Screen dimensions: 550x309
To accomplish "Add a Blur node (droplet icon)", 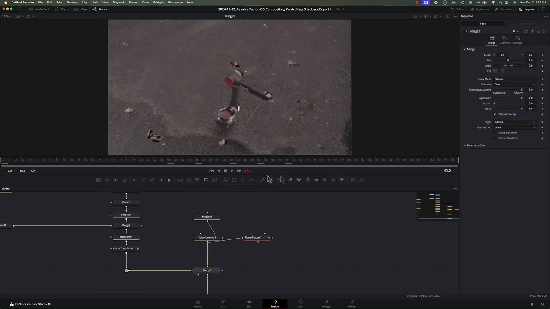I will pyautogui.click(x=169, y=180).
